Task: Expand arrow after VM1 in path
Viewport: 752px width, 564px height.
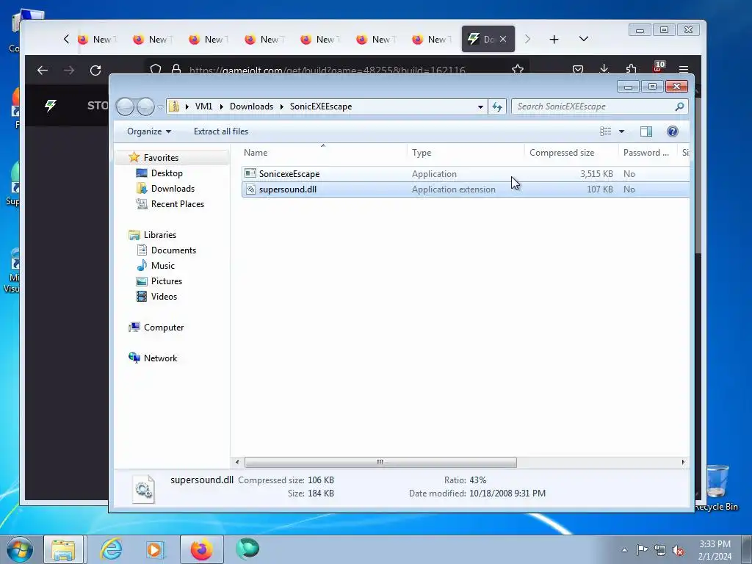Action: pyautogui.click(x=222, y=106)
